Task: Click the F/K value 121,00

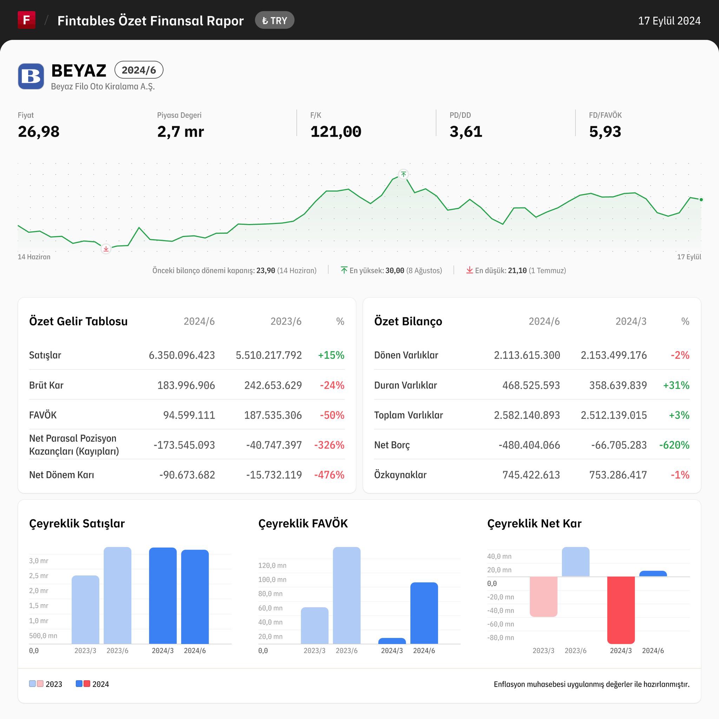Action: click(x=336, y=132)
